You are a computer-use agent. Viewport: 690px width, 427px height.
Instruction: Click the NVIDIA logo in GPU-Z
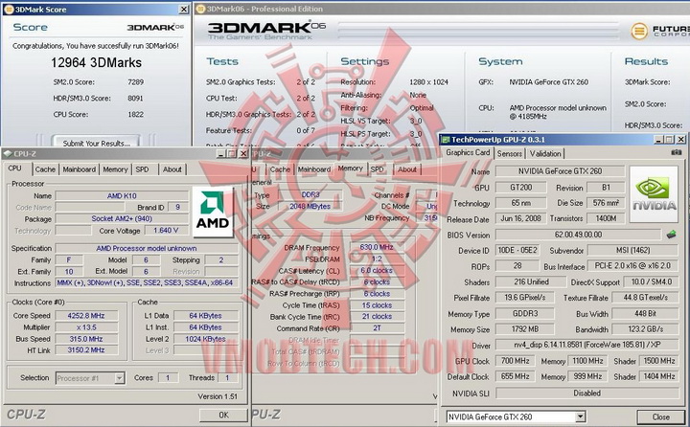coord(654,194)
